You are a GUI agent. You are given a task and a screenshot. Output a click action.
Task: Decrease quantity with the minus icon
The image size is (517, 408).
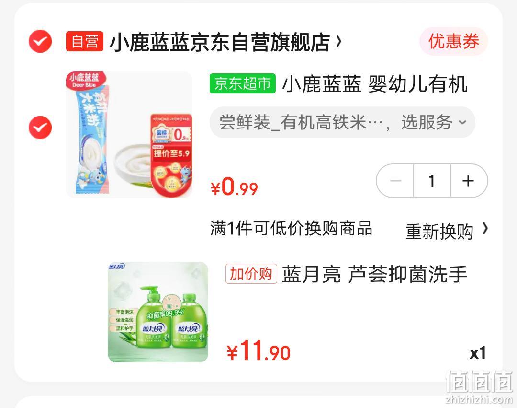pos(396,181)
